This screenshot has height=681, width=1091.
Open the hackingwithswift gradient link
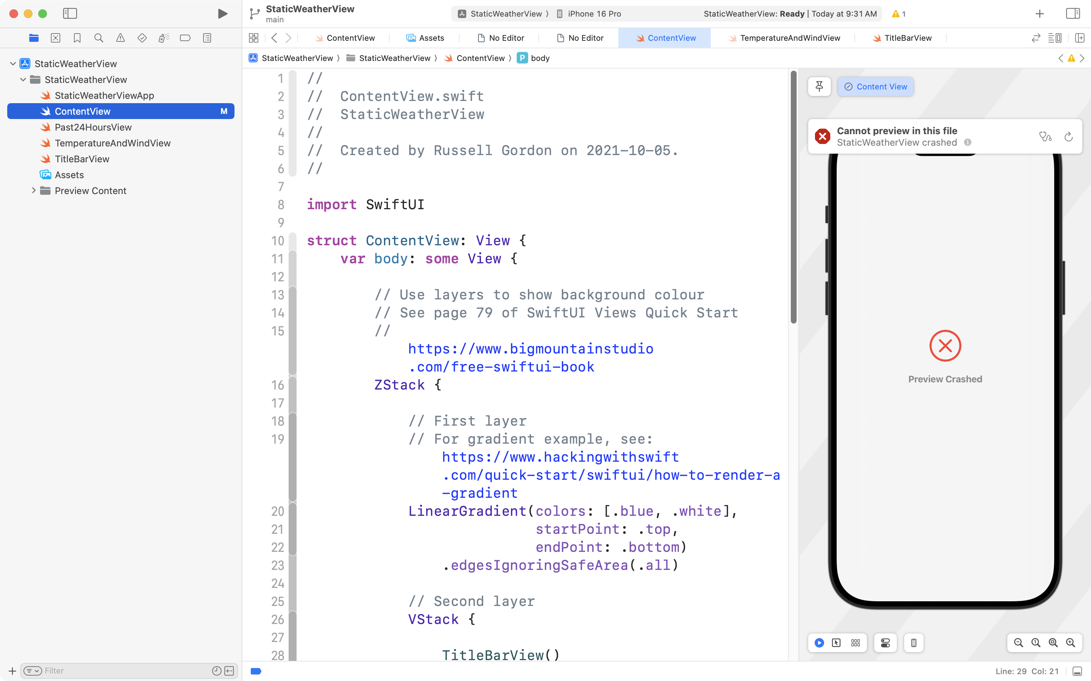[560, 457]
